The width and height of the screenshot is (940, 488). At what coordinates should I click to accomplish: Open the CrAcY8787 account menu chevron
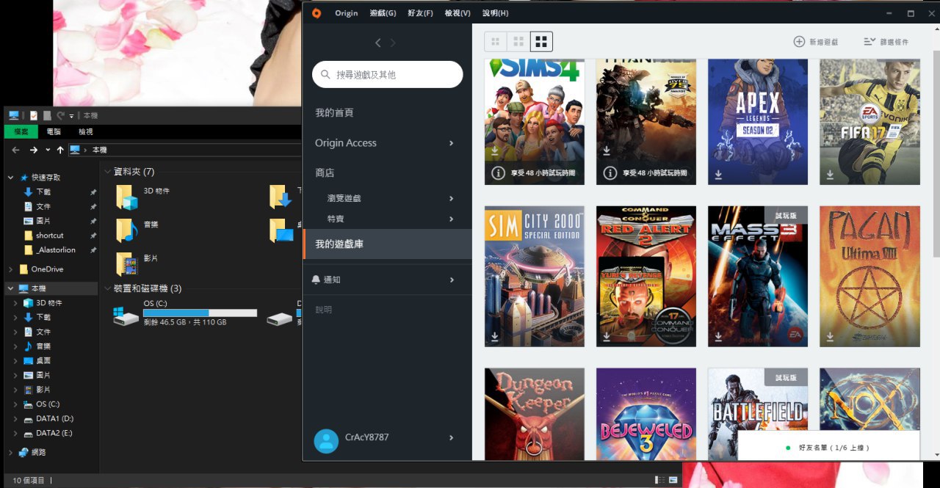point(452,437)
